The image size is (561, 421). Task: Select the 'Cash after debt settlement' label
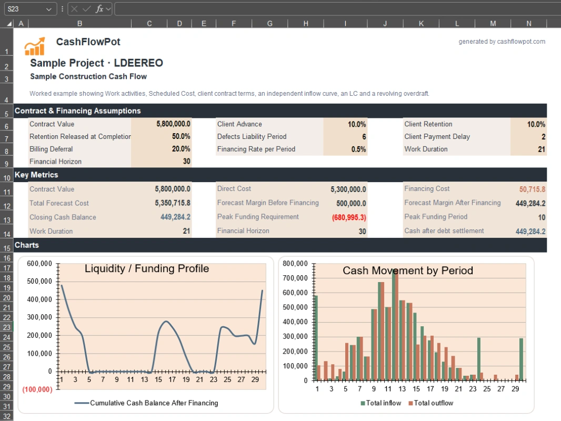coord(444,231)
